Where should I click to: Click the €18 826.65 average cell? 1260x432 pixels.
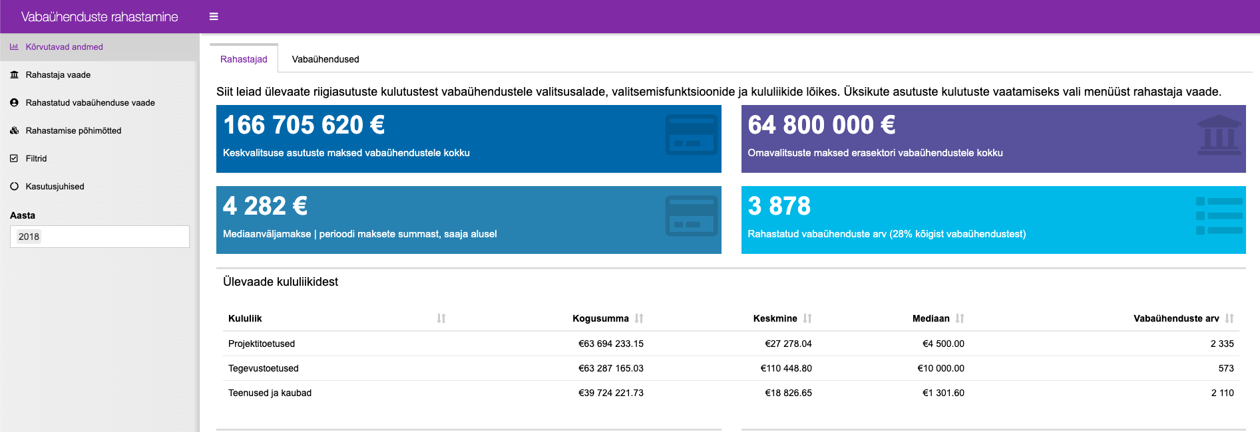(x=788, y=393)
